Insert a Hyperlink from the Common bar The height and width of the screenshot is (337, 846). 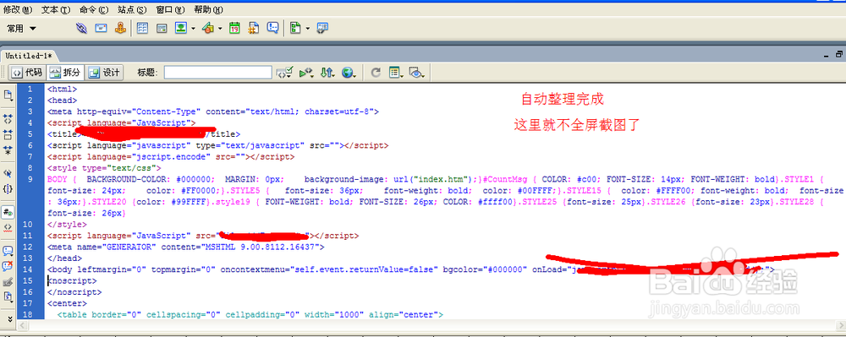(x=81, y=29)
